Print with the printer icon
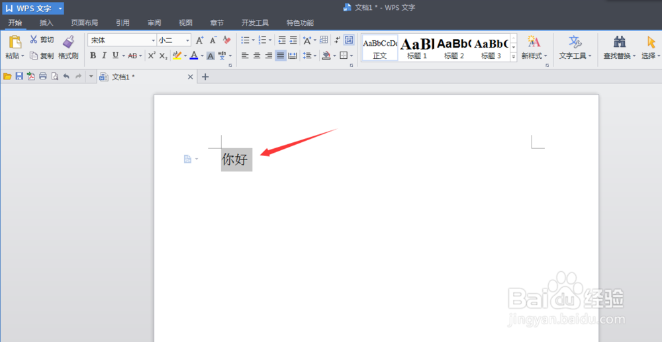662x342 pixels. (x=42, y=76)
